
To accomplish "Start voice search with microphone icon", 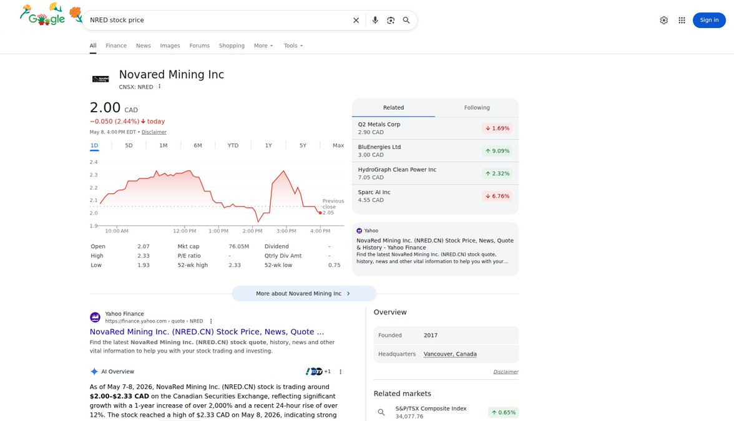I will point(375,20).
